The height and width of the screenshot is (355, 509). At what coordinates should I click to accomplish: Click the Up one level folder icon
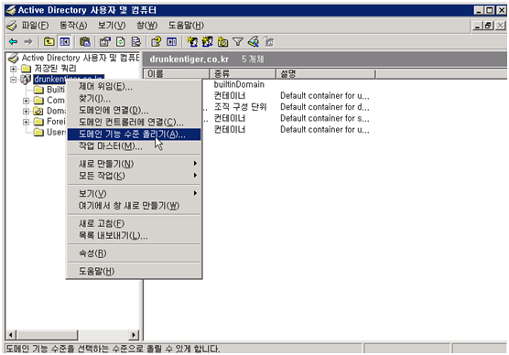(49, 42)
